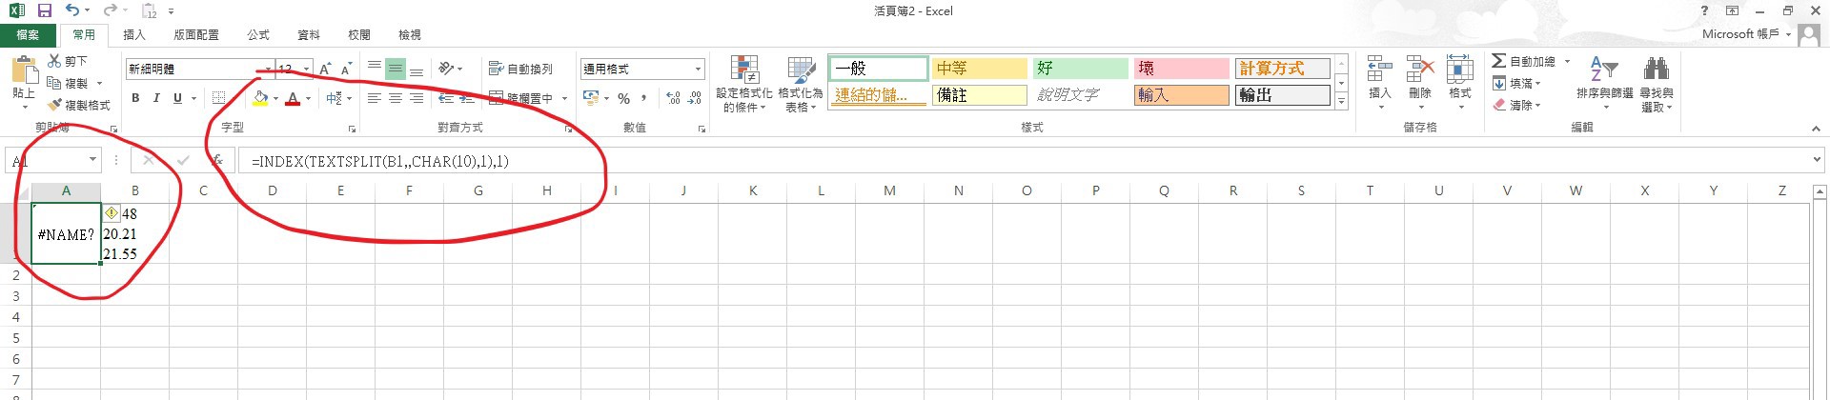Screen dimensions: 1830x400
Task: Click the insert function fx button
Action: pos(217,160)
